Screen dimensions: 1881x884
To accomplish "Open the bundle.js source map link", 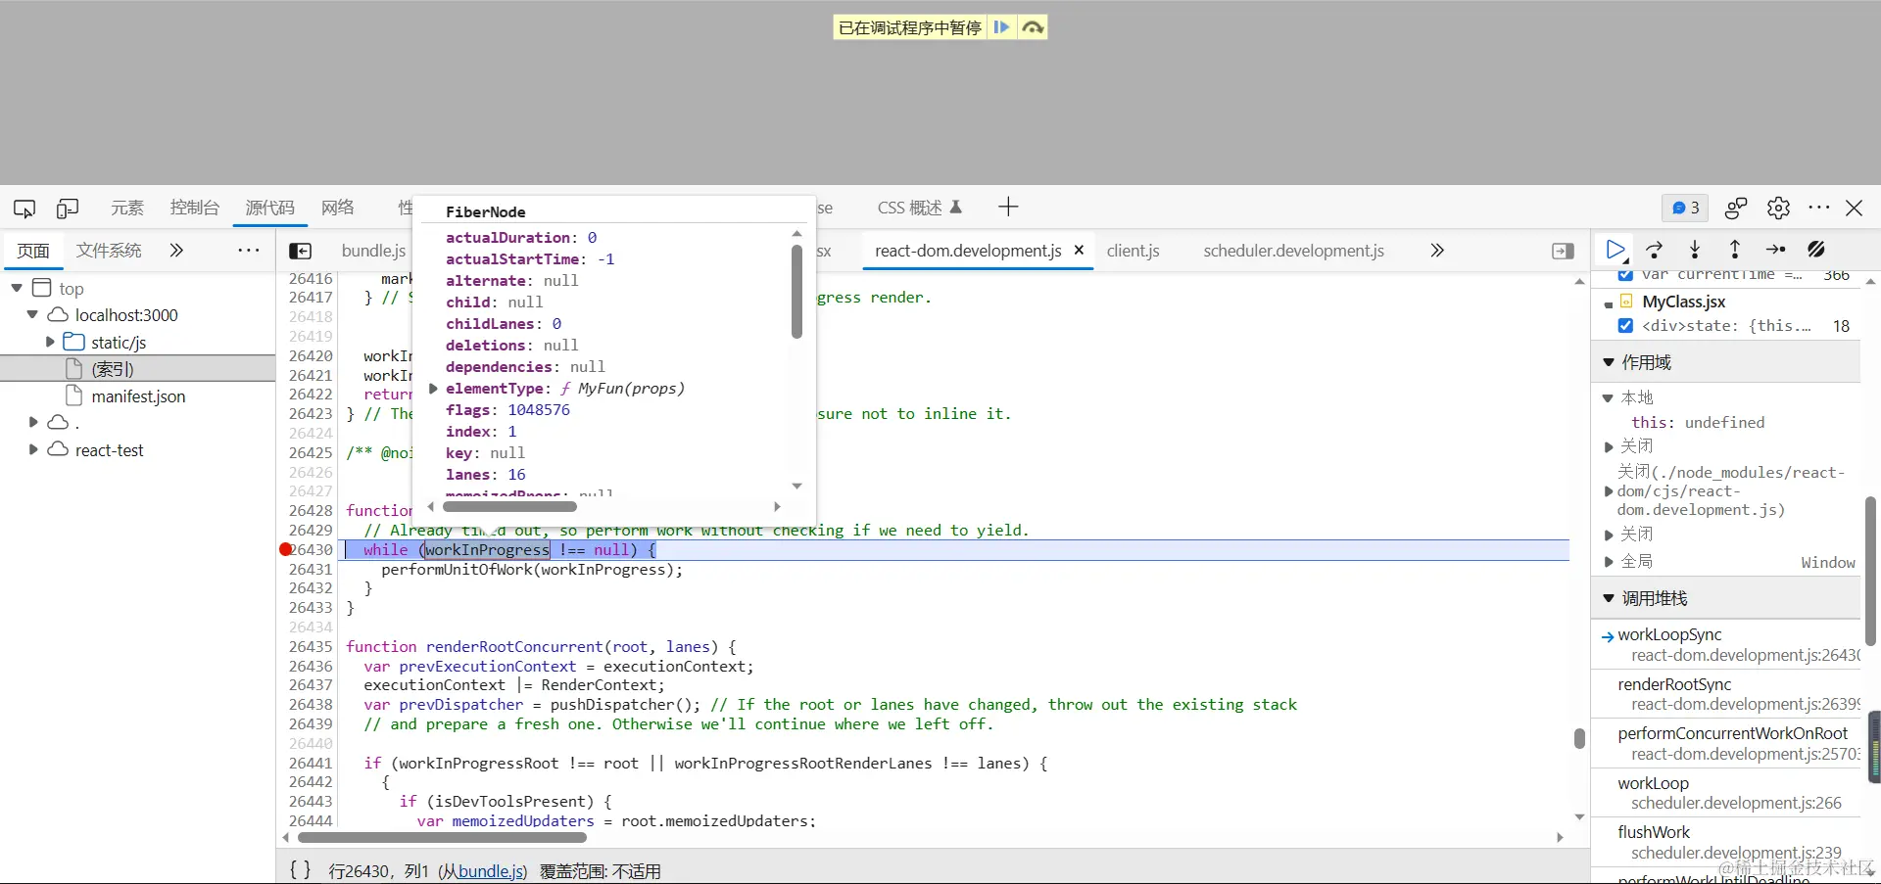I will [x=491, y=871].
